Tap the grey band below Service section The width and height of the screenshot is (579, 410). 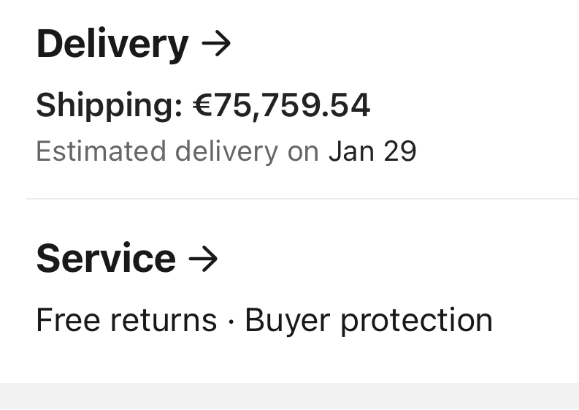click(289, 396)
